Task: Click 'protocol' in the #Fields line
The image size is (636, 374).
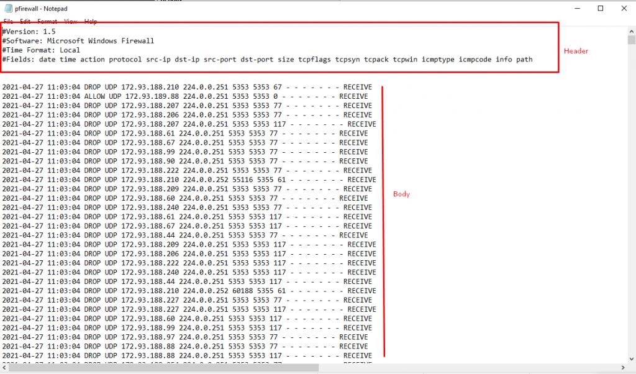Action: pos(125,60)
